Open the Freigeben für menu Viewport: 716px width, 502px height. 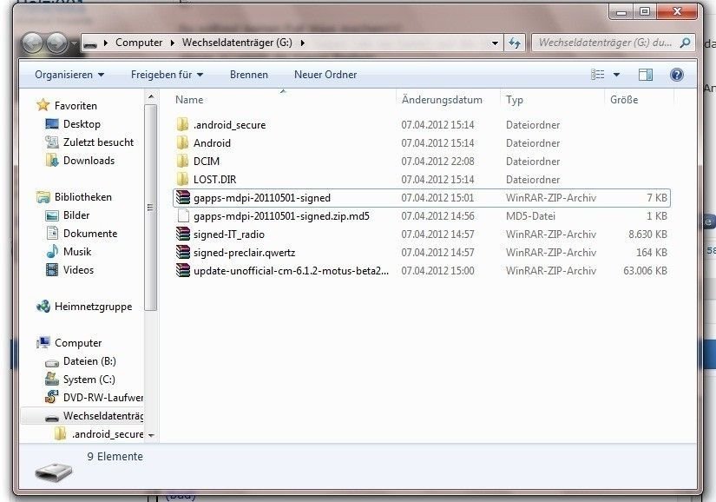[x=167, y=75]
